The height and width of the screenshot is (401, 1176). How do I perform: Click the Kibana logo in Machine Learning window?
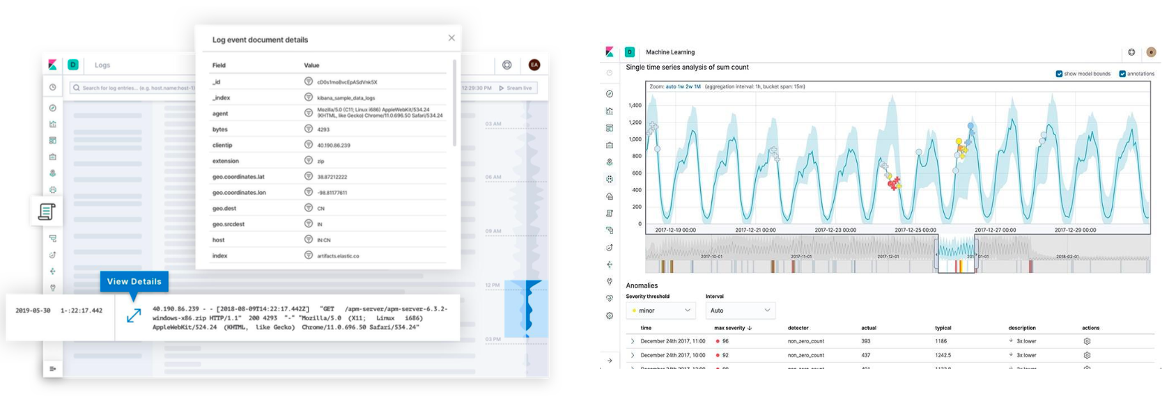[610, 52]
